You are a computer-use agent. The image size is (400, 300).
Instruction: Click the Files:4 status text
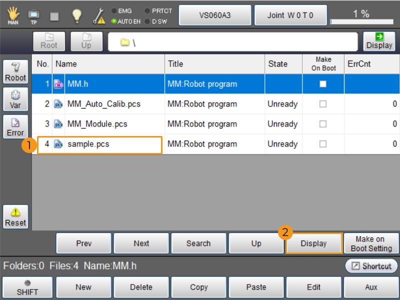64,266
